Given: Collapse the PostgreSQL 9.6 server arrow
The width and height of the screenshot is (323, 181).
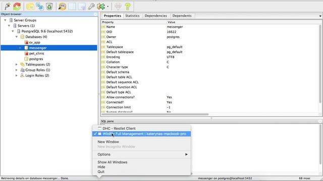Looking at the screenshot, I should tap(13, 31).
